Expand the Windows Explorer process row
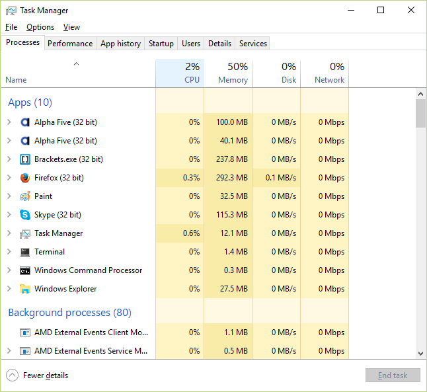 coord(9,289)
